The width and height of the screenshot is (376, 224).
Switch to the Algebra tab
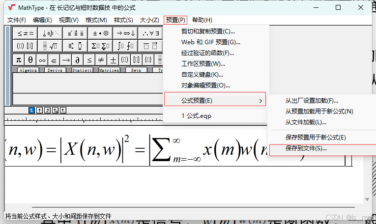[29, 70]
